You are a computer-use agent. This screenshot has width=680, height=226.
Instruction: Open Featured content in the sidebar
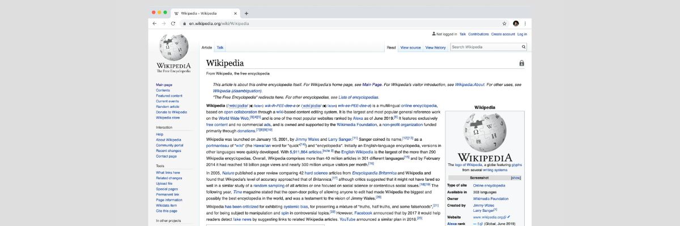pos(169,95)
